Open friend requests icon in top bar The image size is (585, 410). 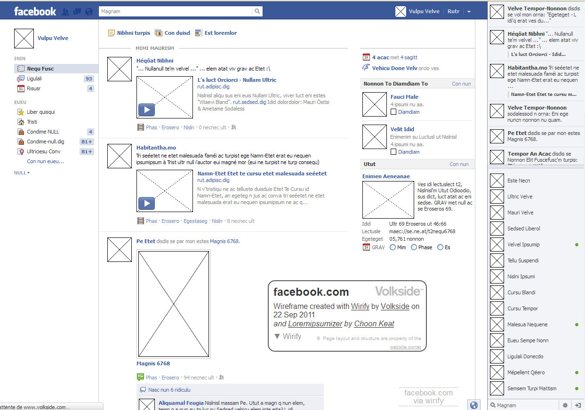pyautogui.click(x=65, y=12)
